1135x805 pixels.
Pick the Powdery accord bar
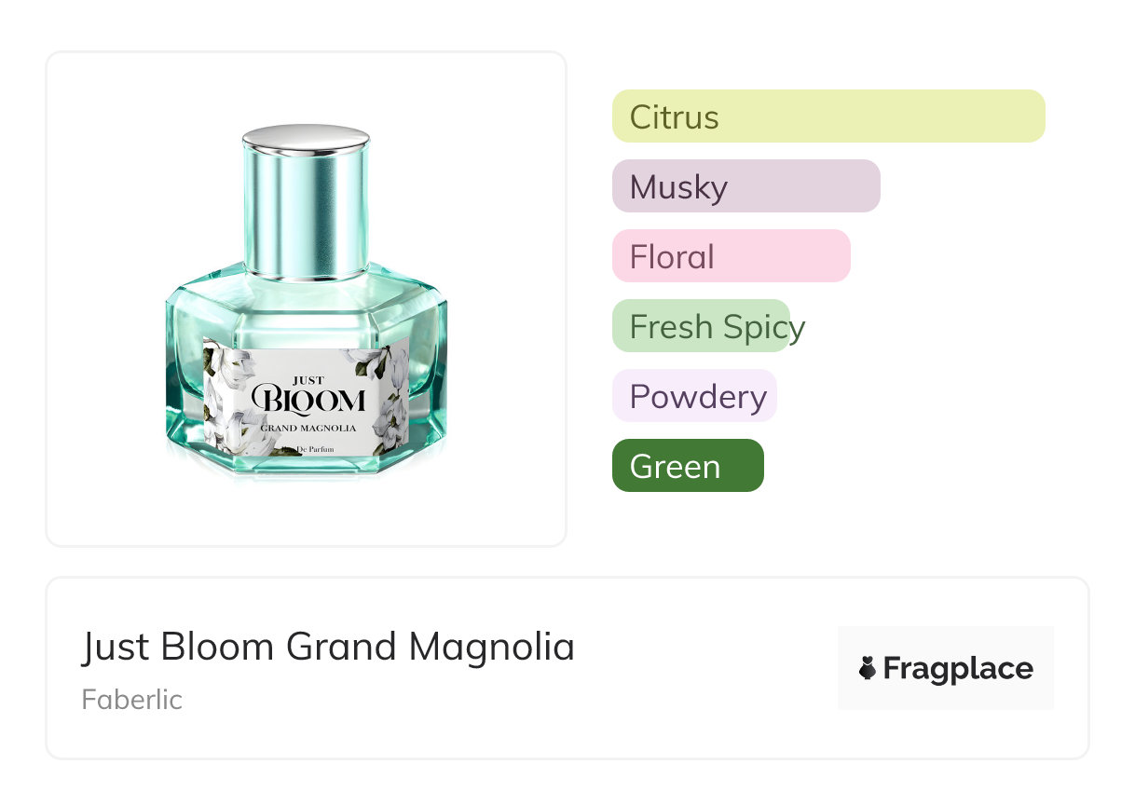(694, 396)
